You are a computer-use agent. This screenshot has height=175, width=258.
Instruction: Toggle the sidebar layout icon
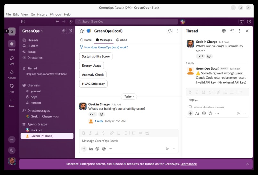pos(23,21)
